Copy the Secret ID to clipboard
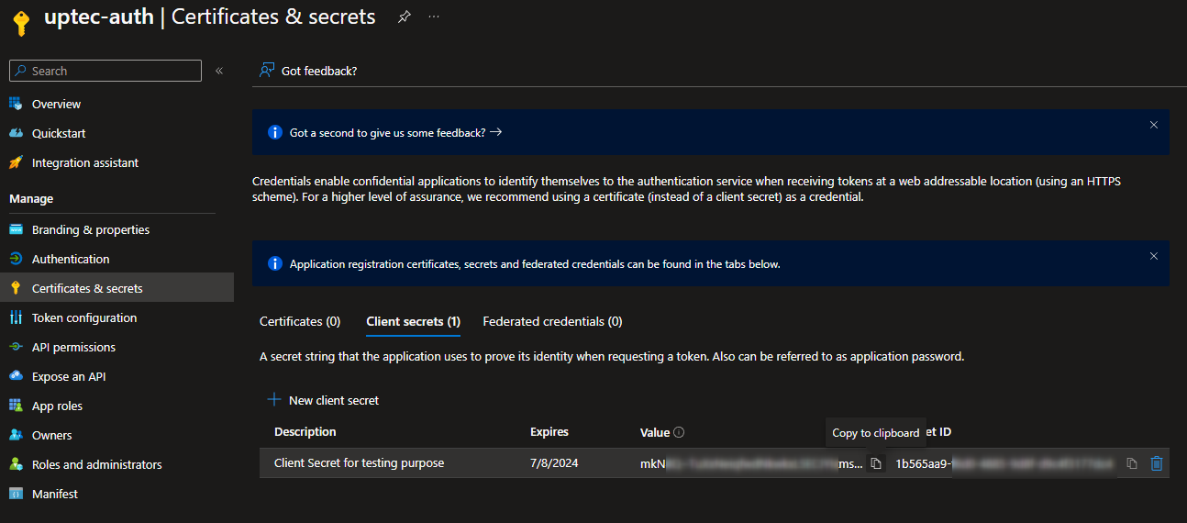Viewport: 1187px width, 523px height. coord(1132,464)
